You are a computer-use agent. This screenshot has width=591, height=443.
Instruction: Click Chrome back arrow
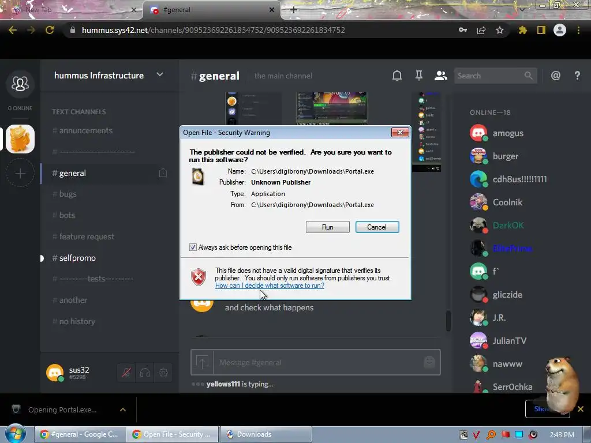pyautogui.click(x=13, y=30)
